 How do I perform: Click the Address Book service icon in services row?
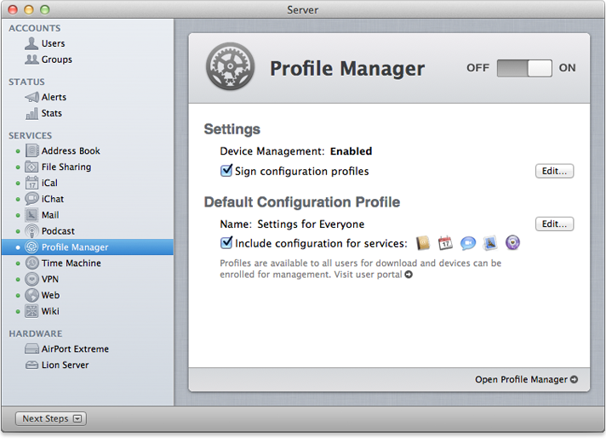pos(423,243)
